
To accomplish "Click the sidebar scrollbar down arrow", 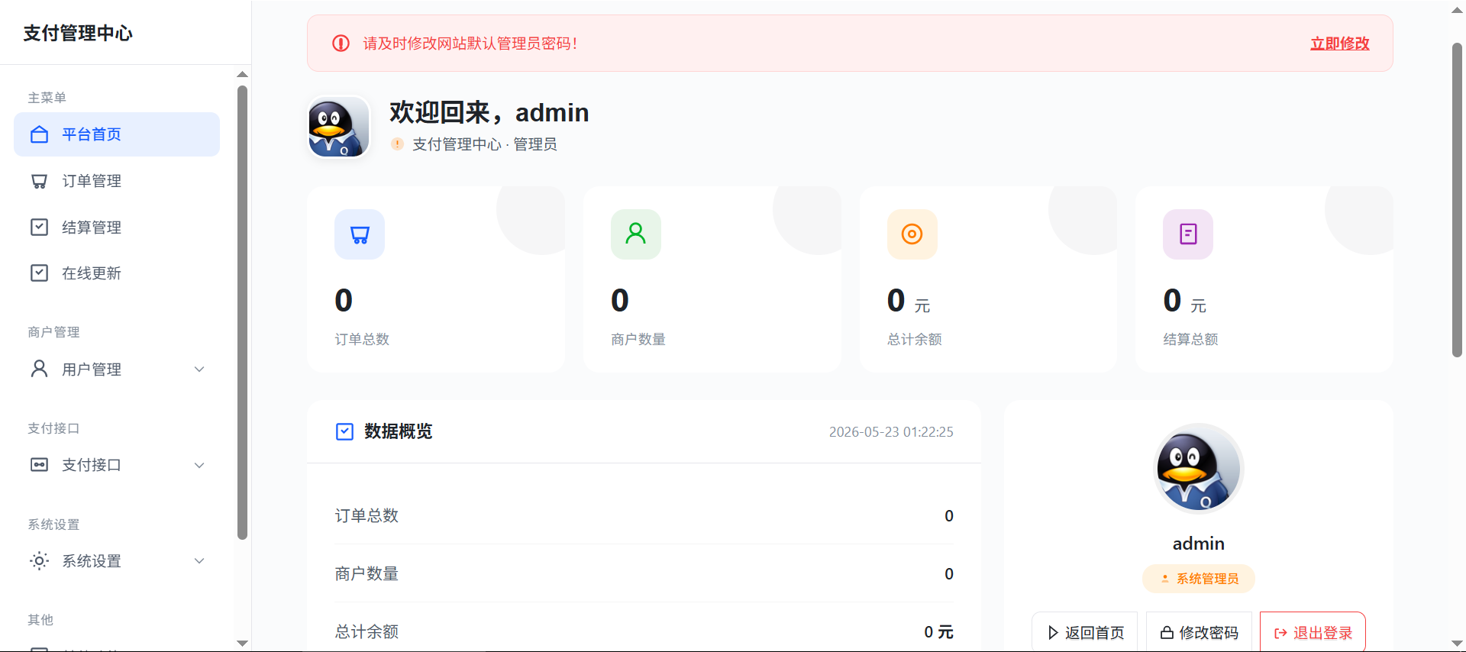I will (x=242, y=644).
